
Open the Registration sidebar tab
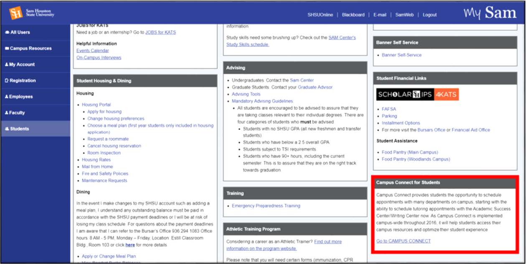pyautogui.click(x=36, y=81)
